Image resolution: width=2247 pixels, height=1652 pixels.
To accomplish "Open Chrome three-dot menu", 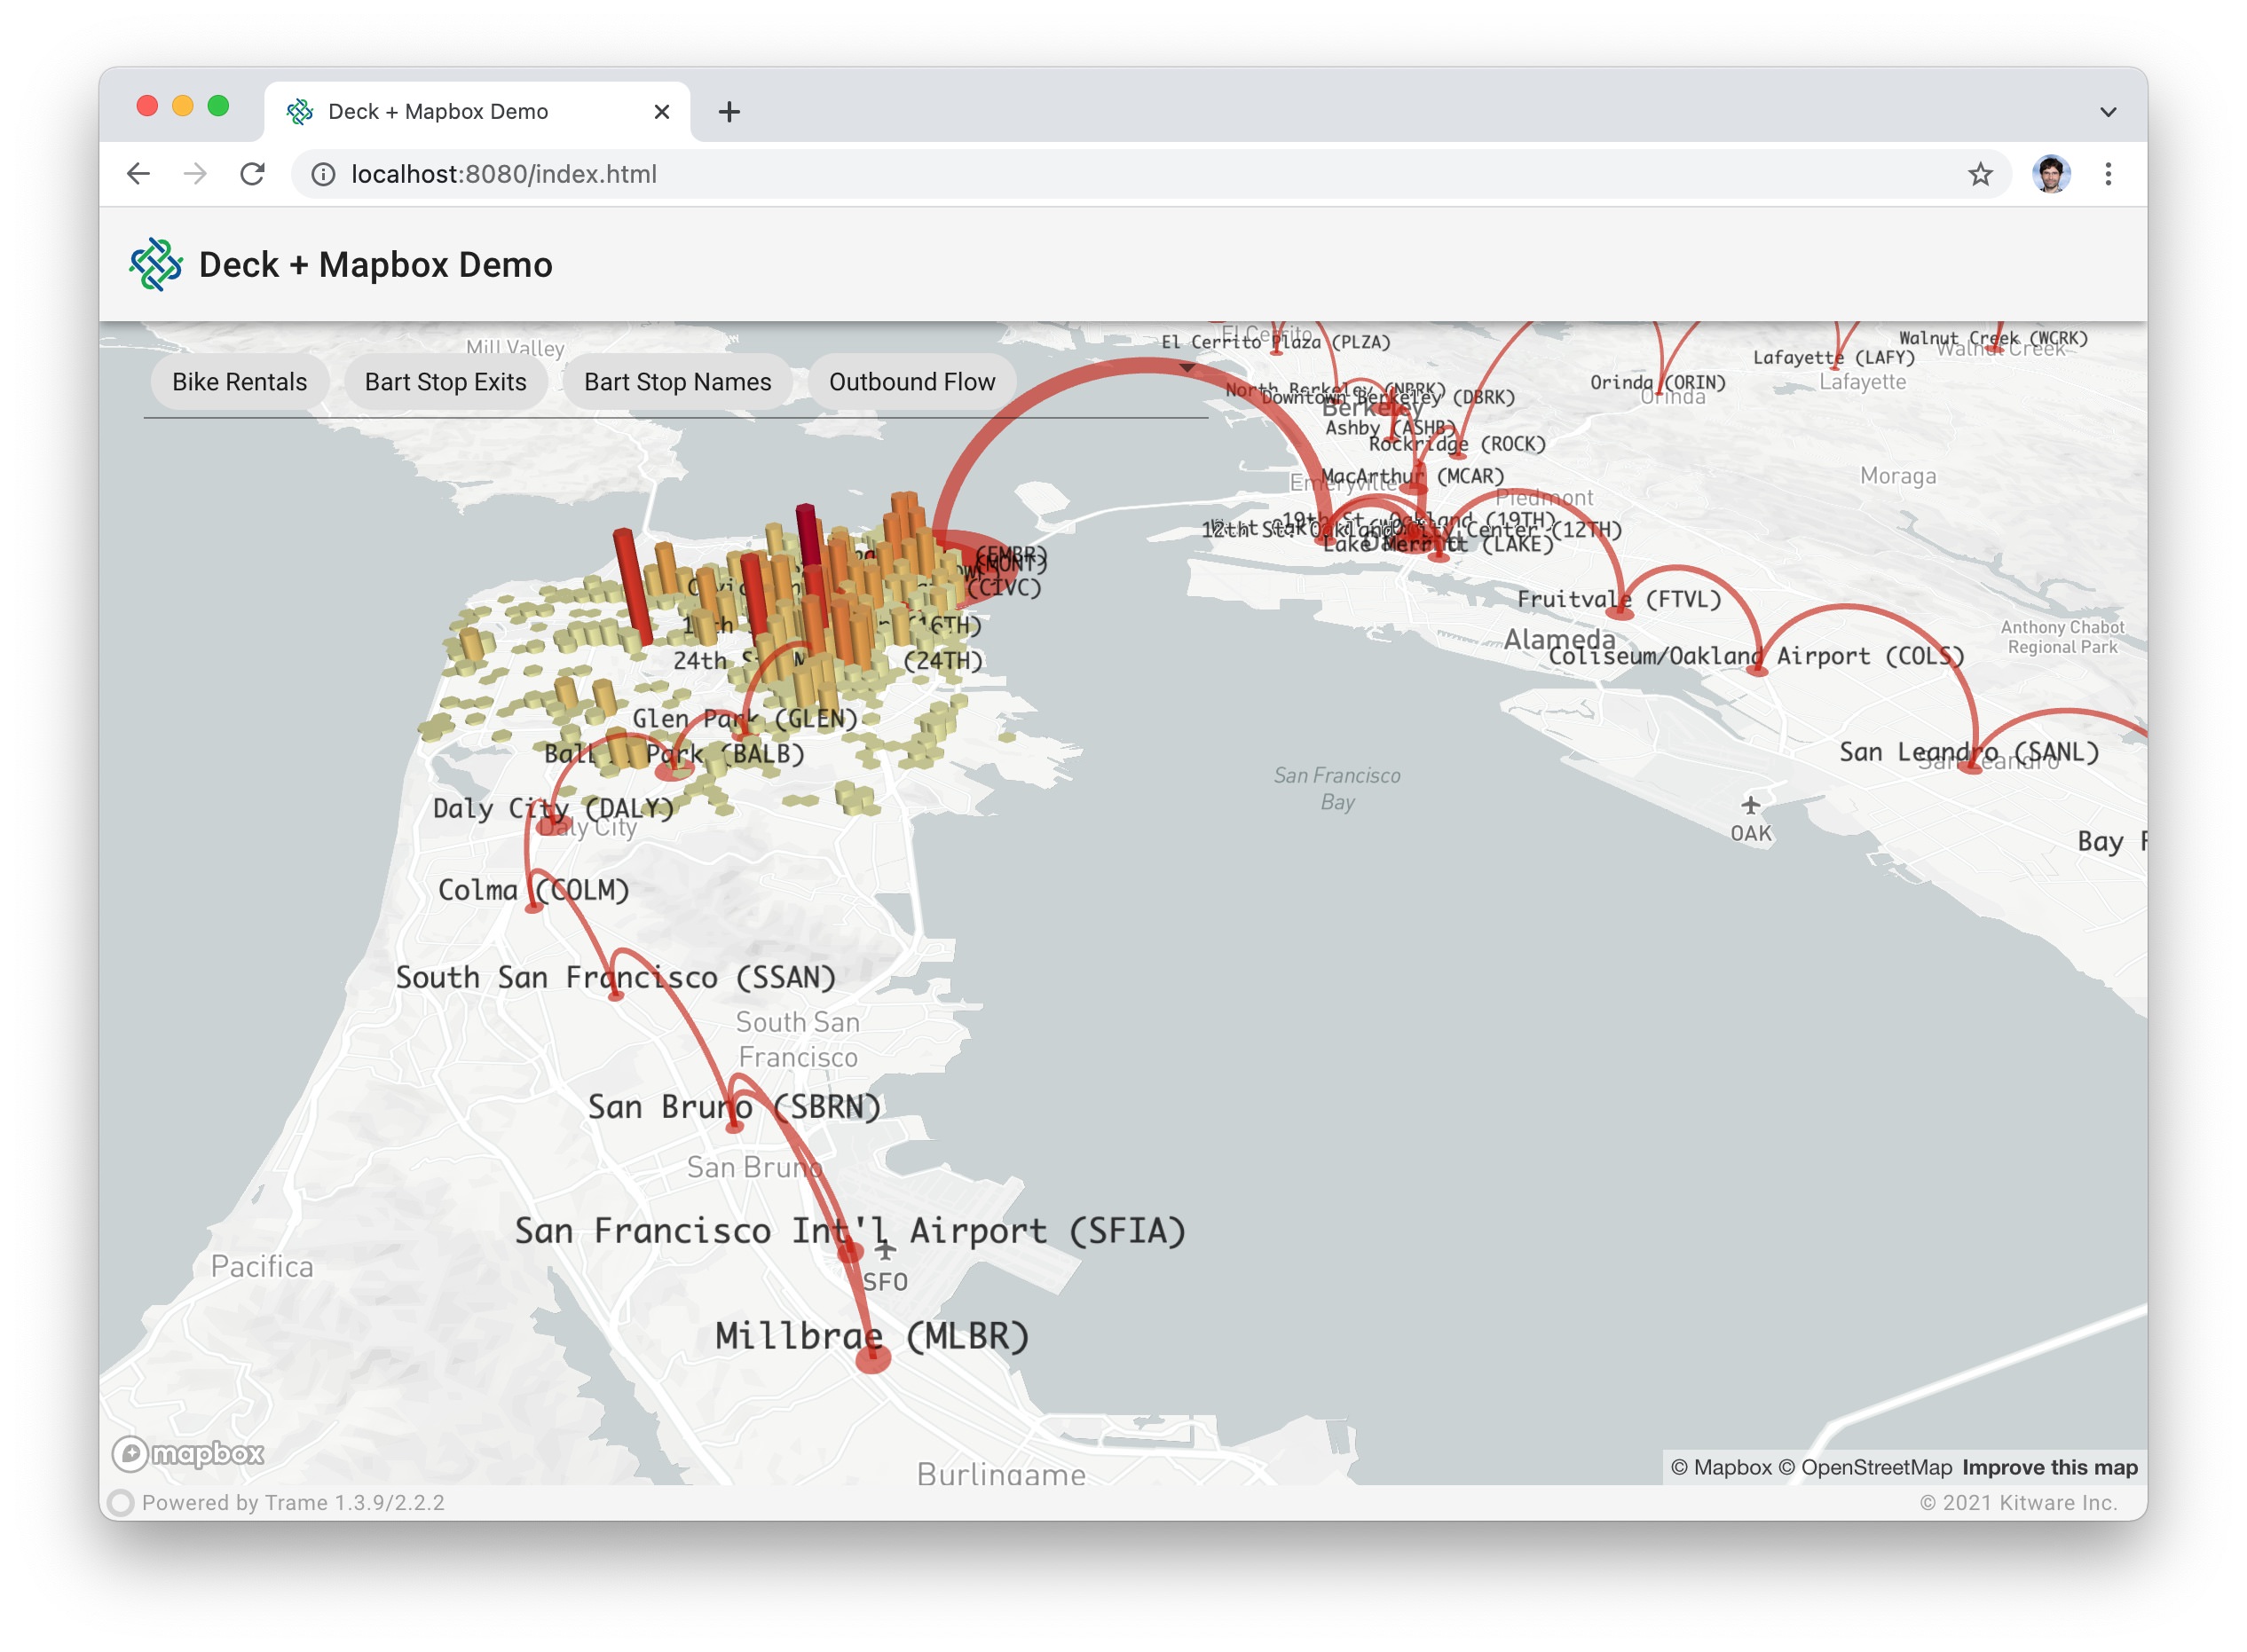I will (2107, 174).
